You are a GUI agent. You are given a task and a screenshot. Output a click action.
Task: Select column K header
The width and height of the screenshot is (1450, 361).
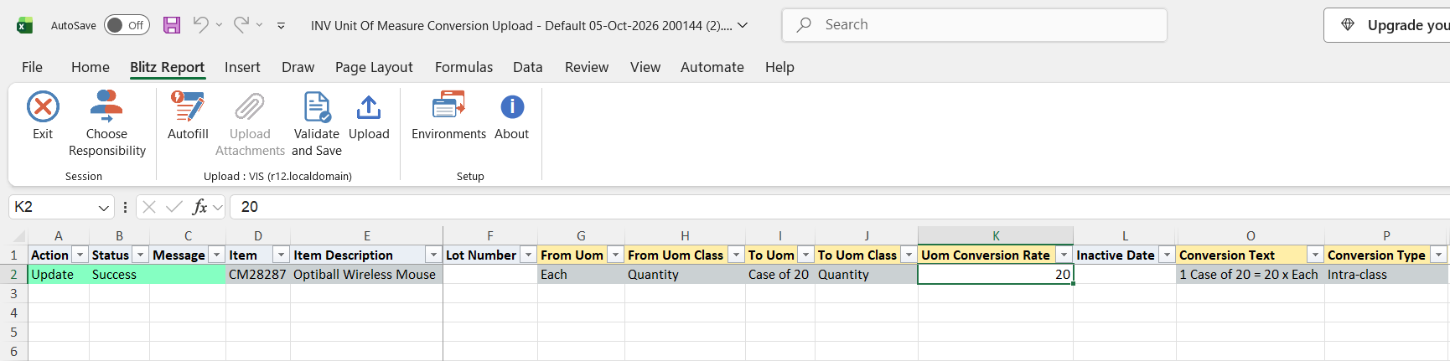point(996,235)
